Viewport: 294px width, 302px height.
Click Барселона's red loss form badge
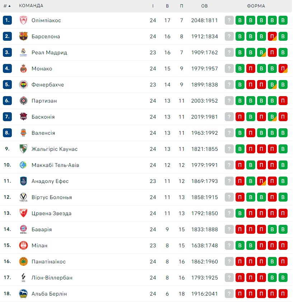pos(272,36)
